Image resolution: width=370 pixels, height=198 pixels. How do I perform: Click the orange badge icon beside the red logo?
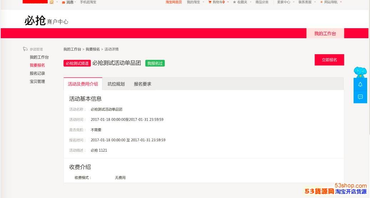click(x=51, y=2)
